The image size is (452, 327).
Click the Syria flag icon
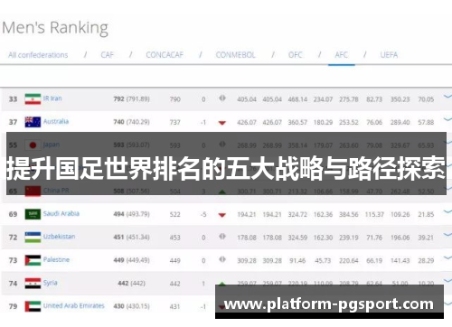click(x=33, y=284)
